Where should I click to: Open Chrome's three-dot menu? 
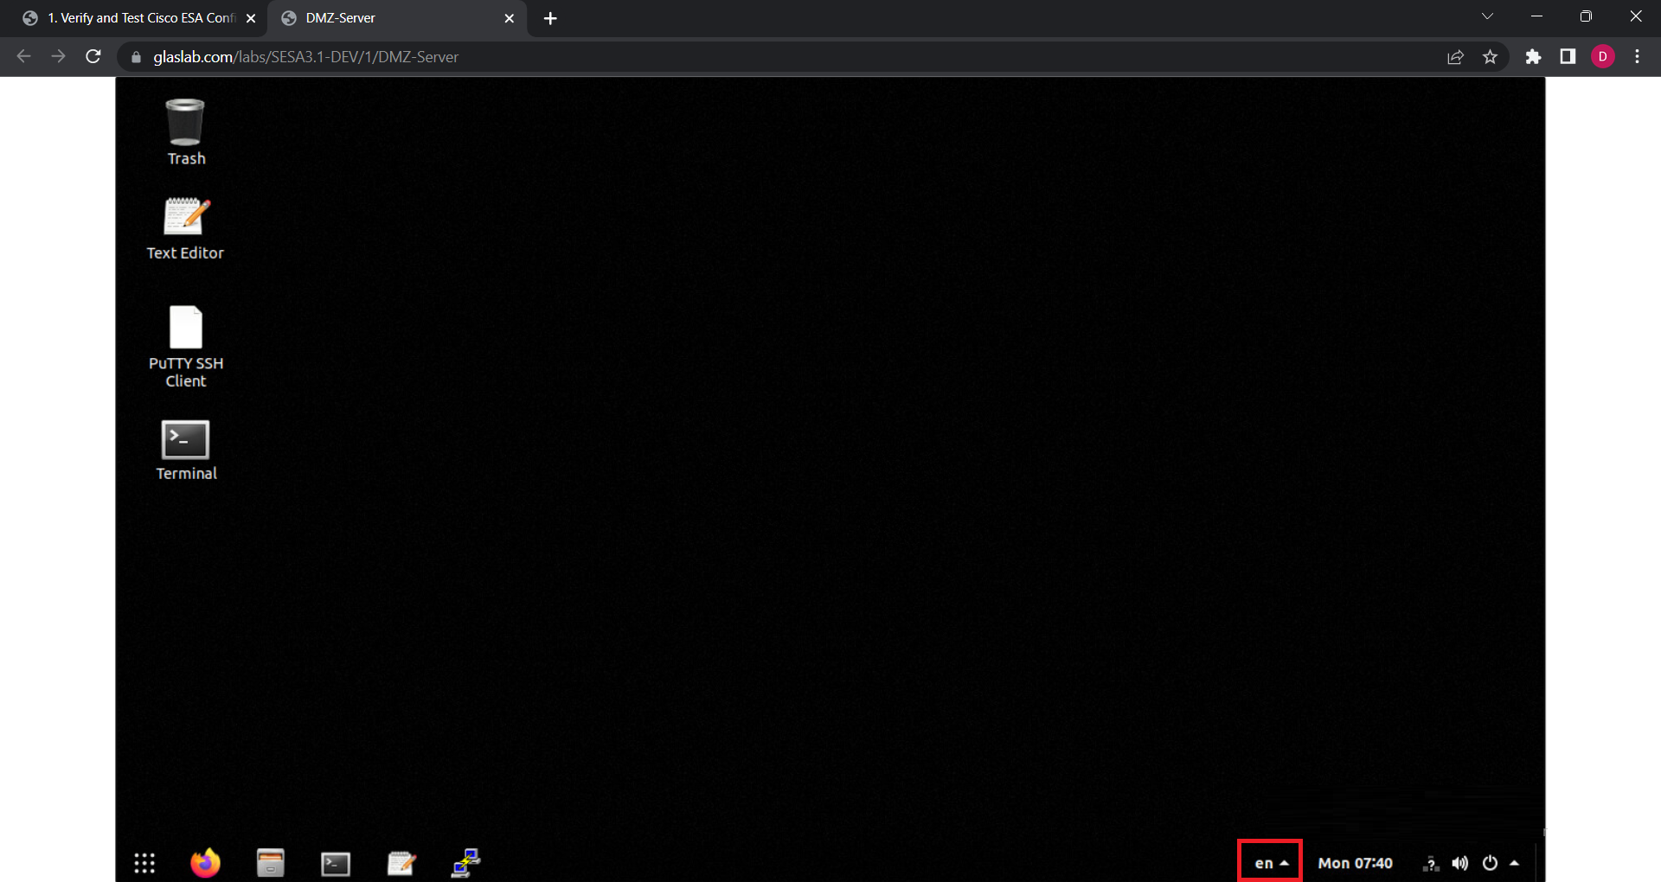[1637, 57]
